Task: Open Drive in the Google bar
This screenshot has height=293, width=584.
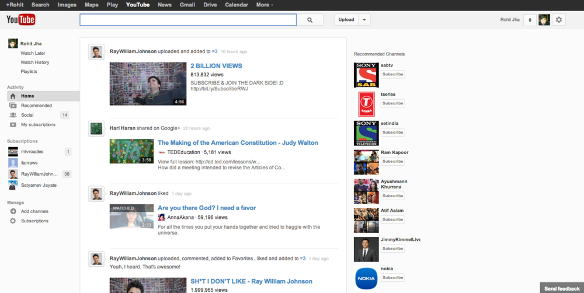Action: pos(210,5)
